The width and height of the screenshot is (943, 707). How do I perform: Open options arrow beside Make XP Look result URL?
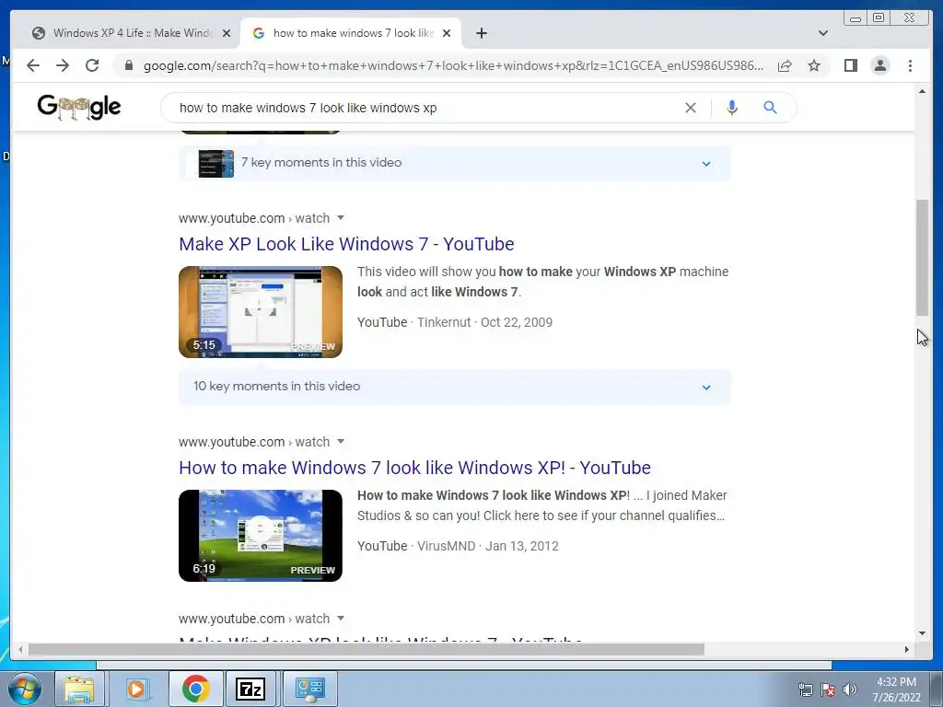coord(341,217)
